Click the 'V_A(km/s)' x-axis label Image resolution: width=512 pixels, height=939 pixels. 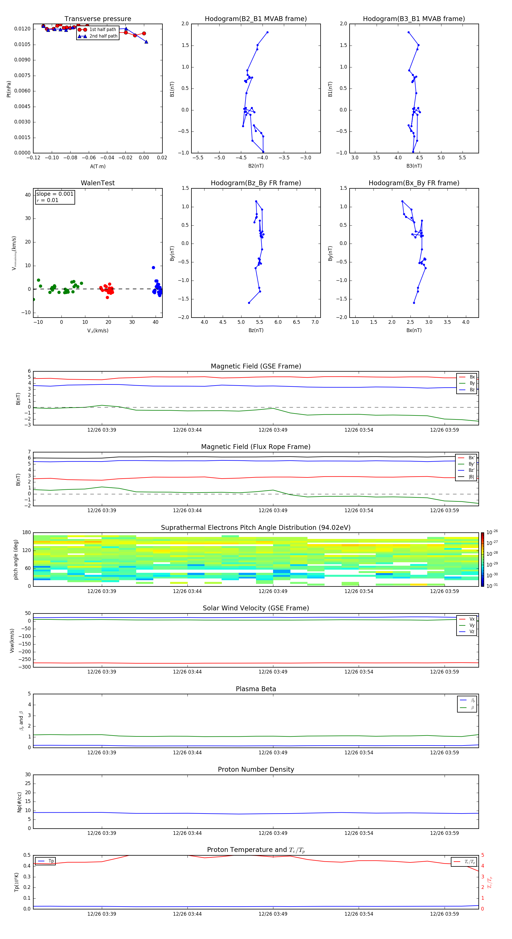pos(98,331)
